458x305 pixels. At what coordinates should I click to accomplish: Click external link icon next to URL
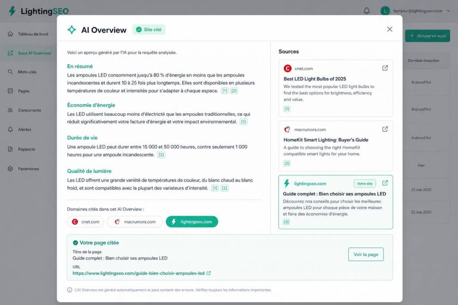pos(208,273)
